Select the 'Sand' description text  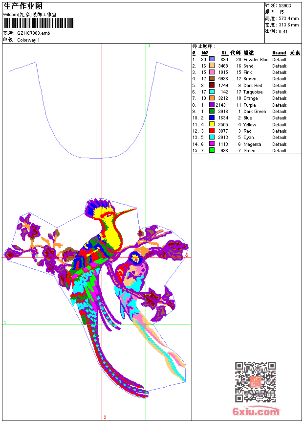tap(248, 66)
